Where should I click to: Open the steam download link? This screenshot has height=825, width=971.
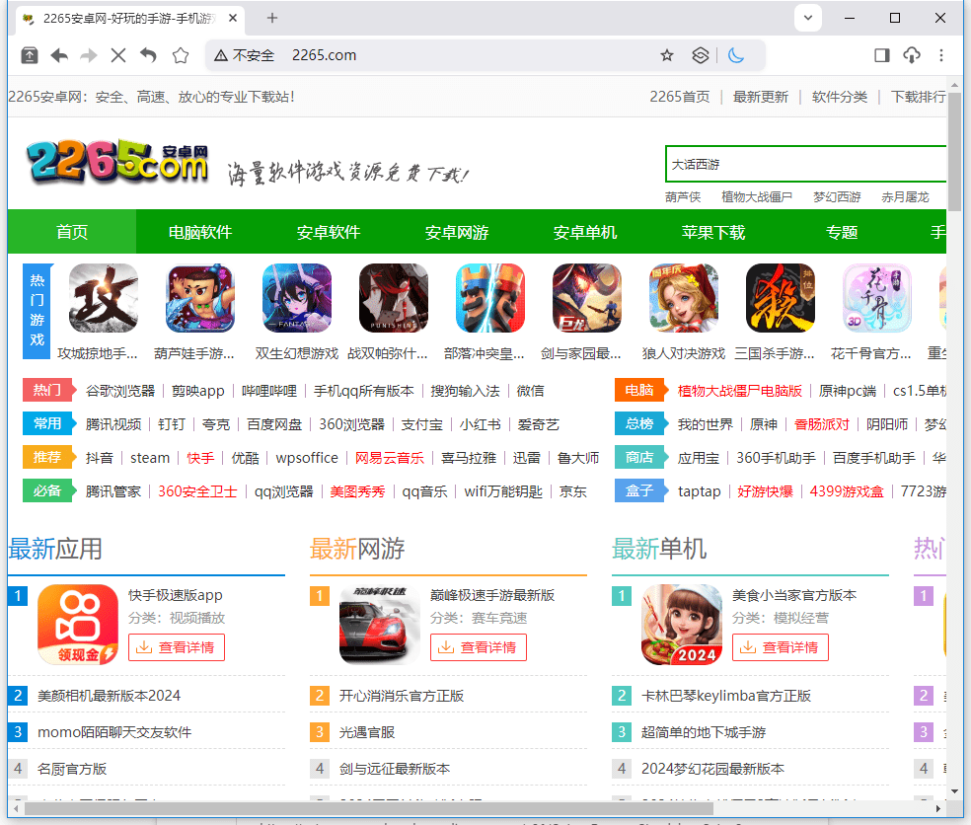[149, 456]
